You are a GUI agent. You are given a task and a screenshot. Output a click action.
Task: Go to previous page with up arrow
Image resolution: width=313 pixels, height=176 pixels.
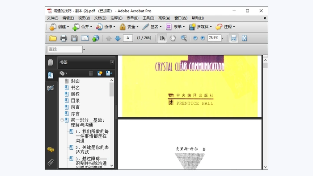pyautogui.click(x=109, y=38)
